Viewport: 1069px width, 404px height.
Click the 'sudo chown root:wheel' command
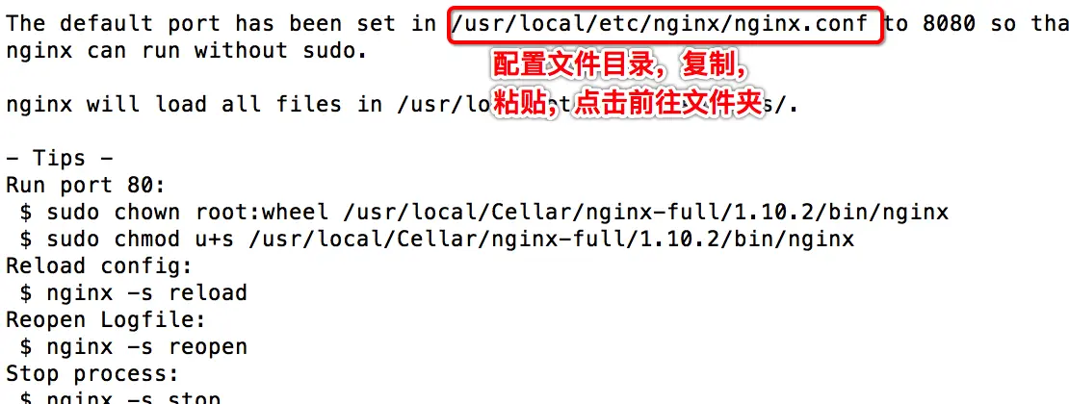pos(188,213)
